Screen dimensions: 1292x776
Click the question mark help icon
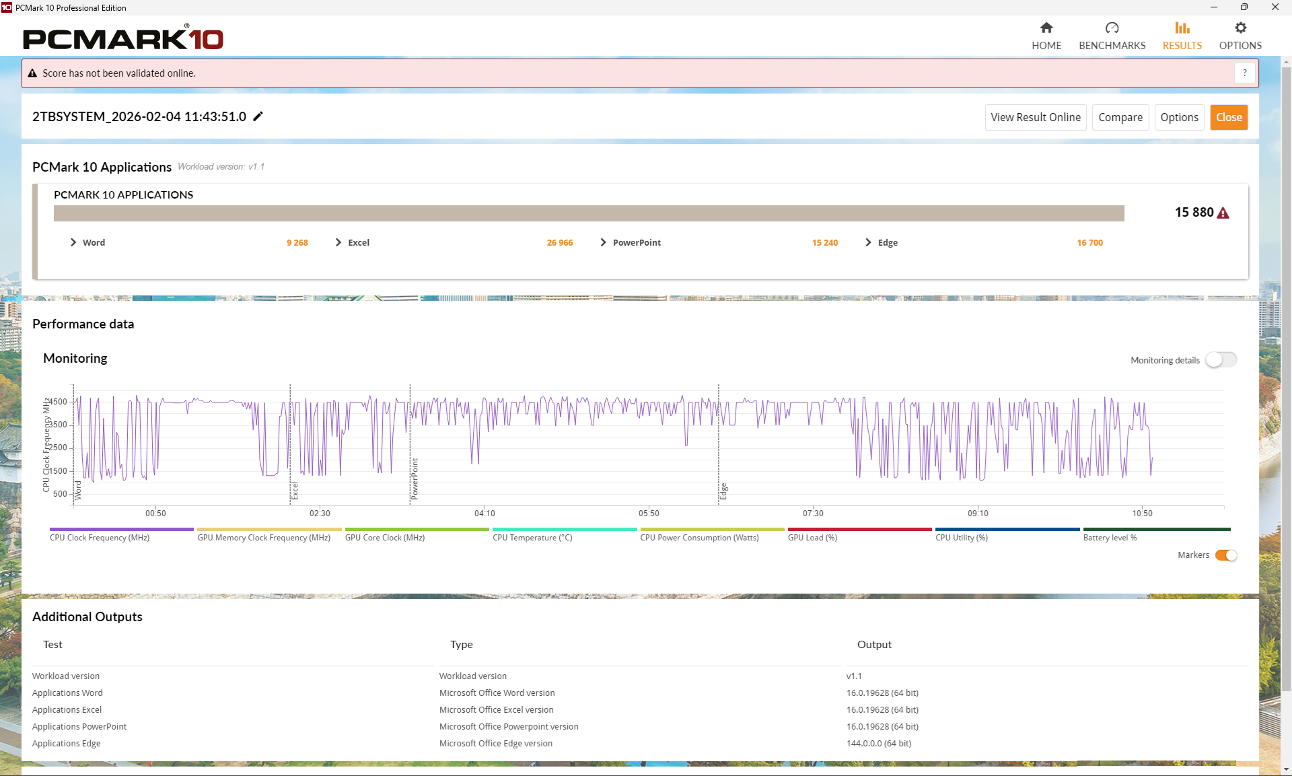click(1245, 73)
